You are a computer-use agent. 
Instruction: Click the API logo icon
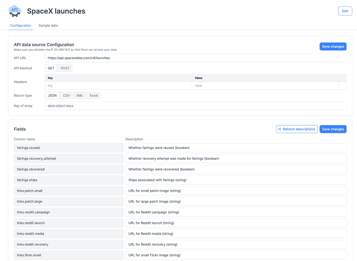point(14,11)
